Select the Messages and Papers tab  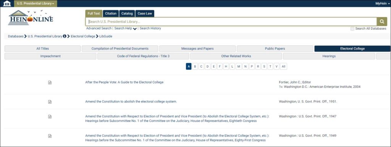coord(197,49)
